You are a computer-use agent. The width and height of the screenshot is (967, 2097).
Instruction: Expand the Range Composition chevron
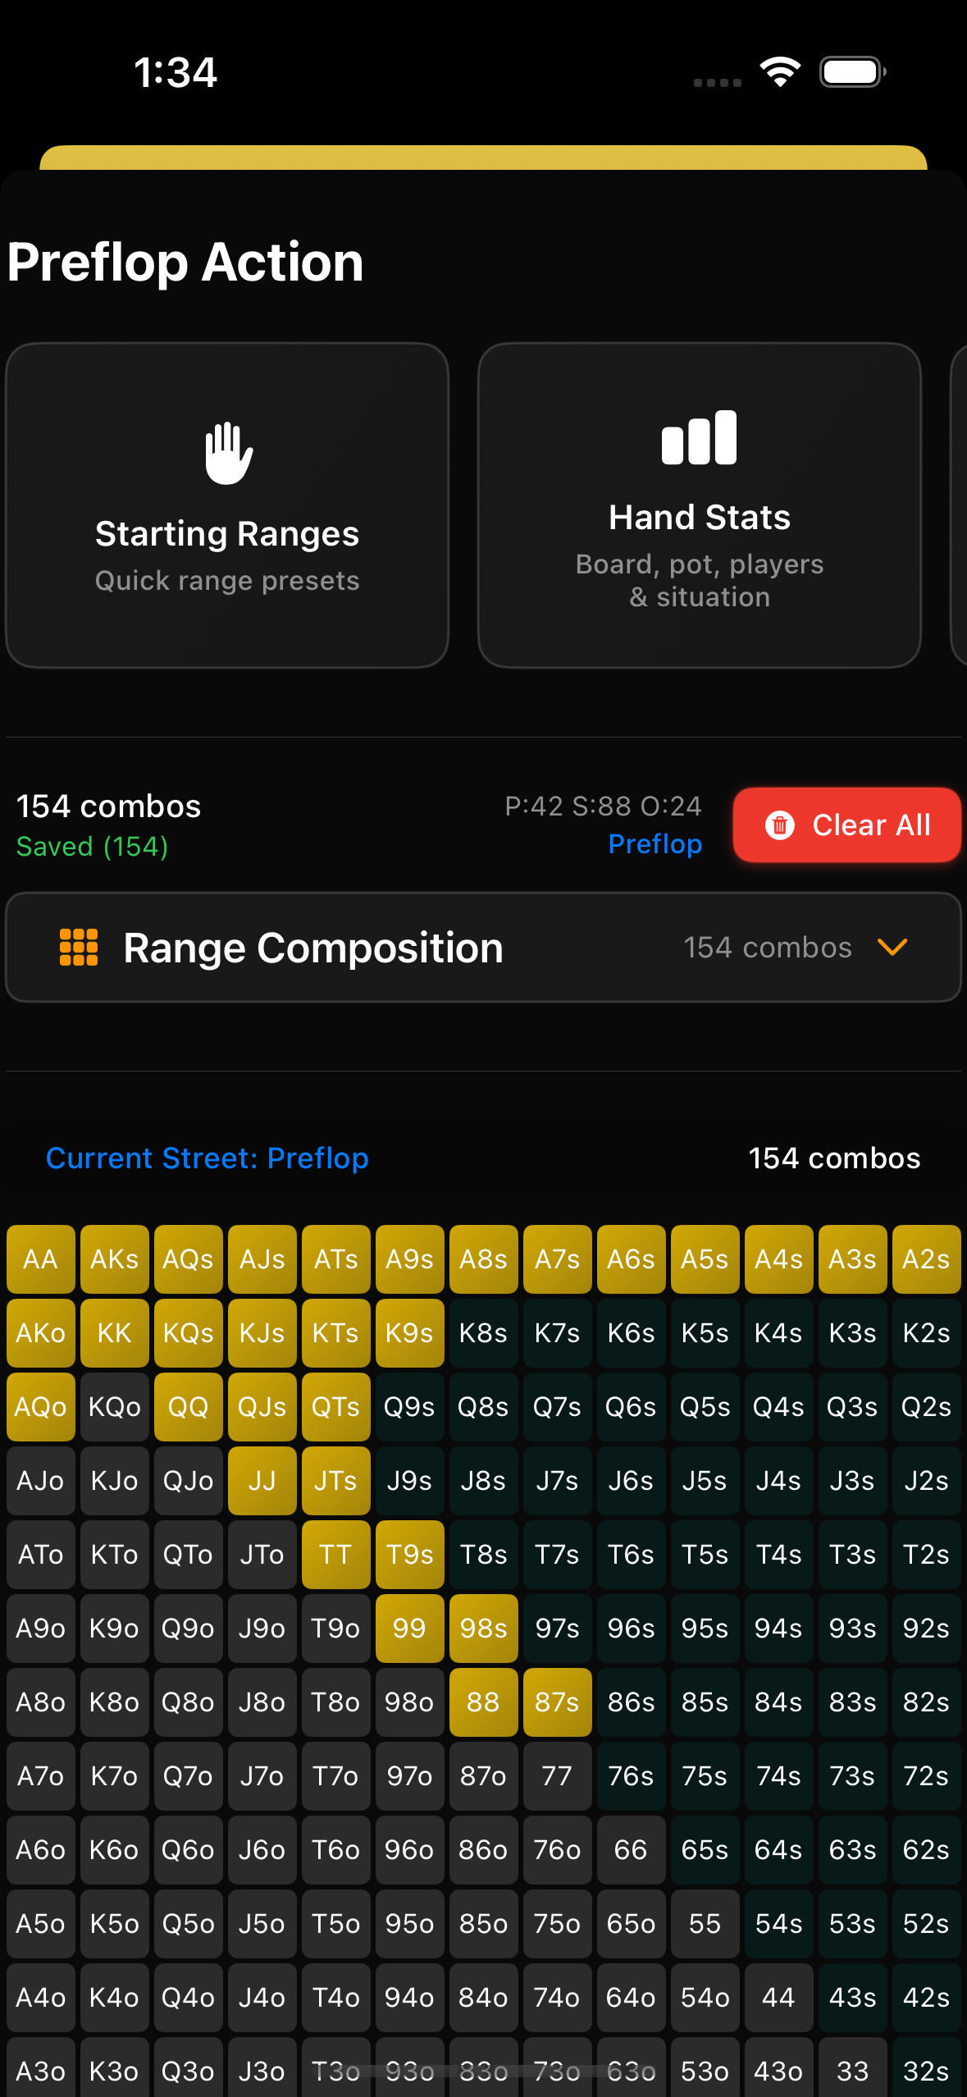[892, 948]
